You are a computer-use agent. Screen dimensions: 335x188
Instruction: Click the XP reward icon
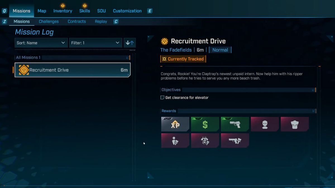[x=175, y=124]
